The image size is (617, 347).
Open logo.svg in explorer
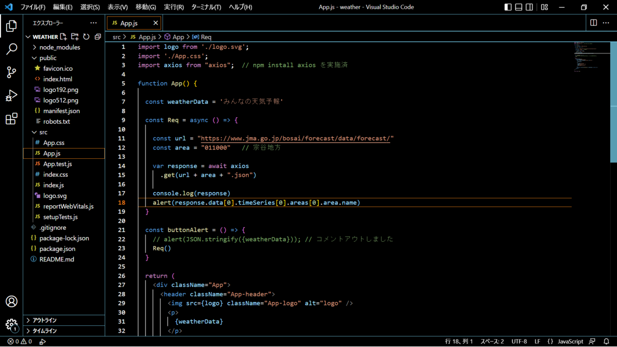point(64,196)
